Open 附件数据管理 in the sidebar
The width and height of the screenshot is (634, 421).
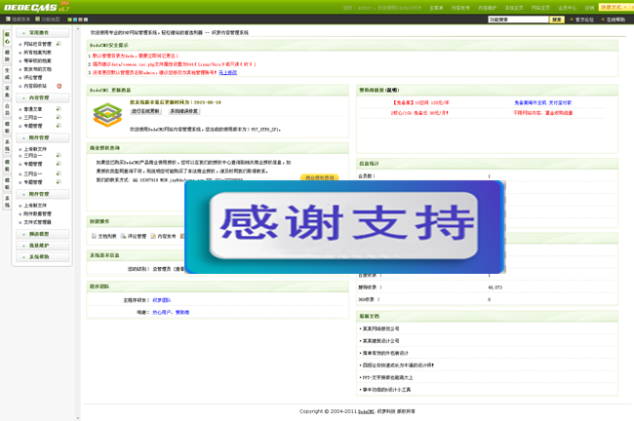click(x=38, y=213)
